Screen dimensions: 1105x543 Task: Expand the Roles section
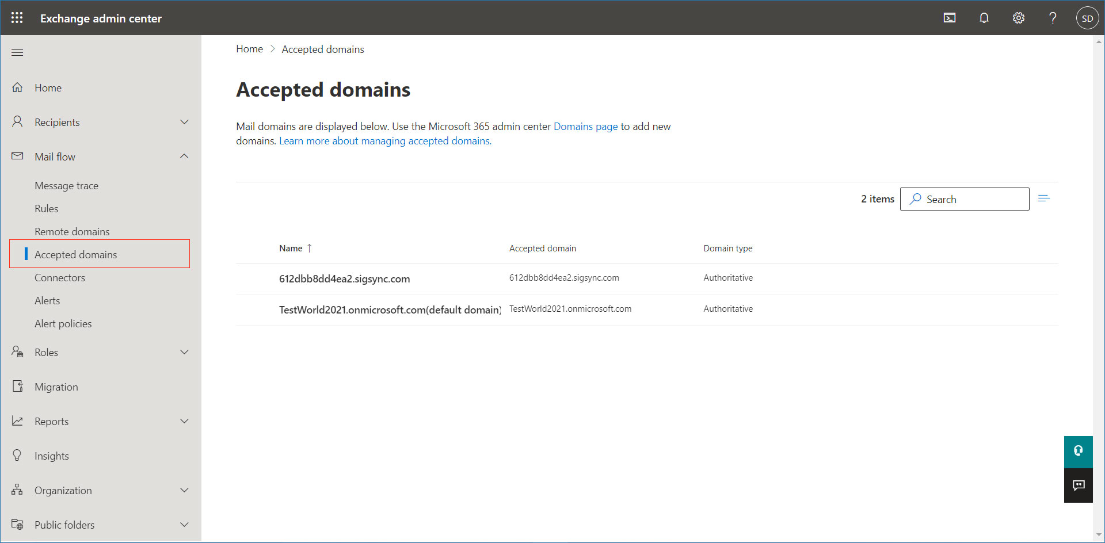(184, 352)
